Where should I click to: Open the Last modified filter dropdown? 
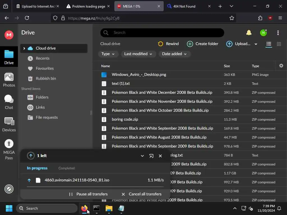tap(138, 54)
